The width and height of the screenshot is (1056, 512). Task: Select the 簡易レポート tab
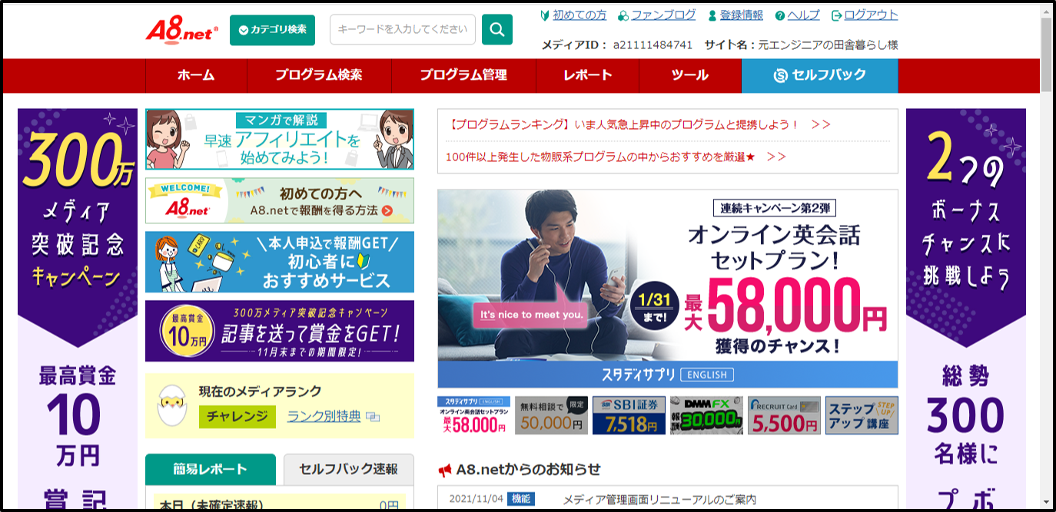210,470
